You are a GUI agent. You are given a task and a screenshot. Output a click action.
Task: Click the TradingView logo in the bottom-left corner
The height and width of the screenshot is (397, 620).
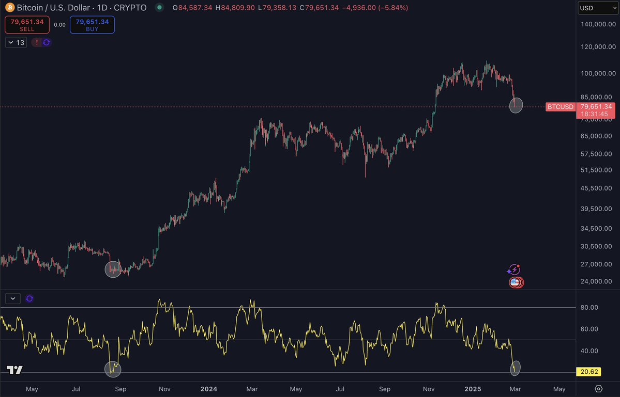coord(14,370)
